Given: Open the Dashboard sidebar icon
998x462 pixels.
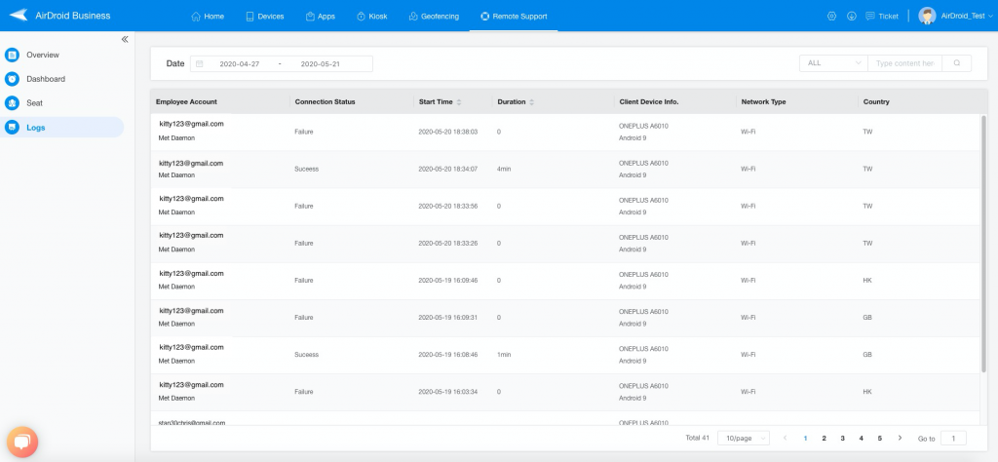Looking at the screenshot, I should coord(12,79).
